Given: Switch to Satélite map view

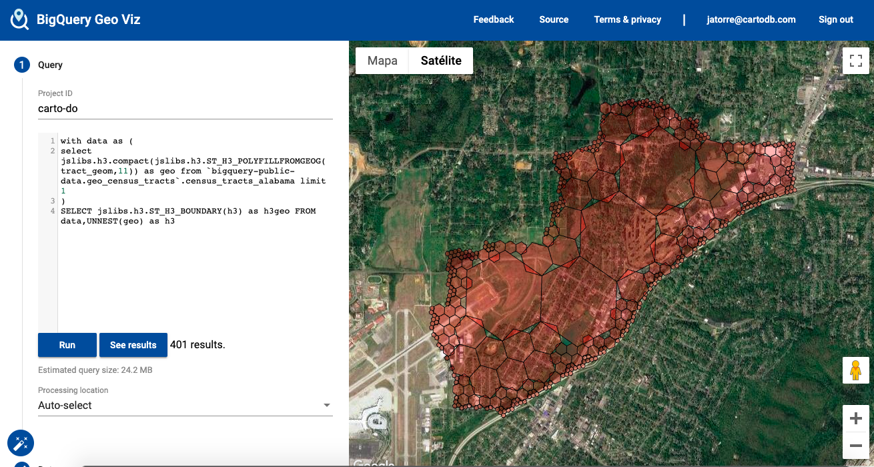Looking at the screenshot, I should click(441, 61).
